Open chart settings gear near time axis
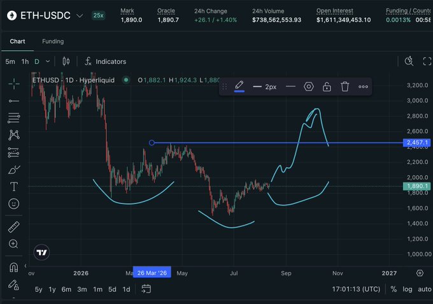Screen dimensions: 433x304 [420, 273]
